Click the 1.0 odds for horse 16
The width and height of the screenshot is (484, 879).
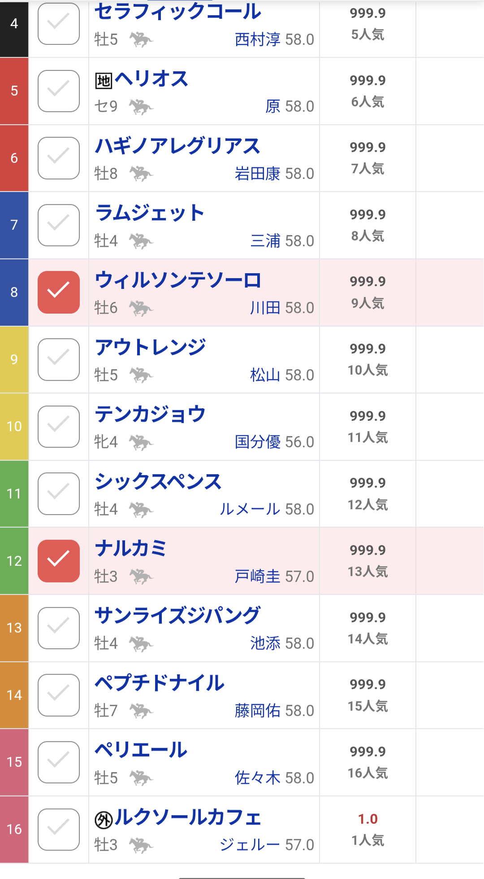click(367, 819)
